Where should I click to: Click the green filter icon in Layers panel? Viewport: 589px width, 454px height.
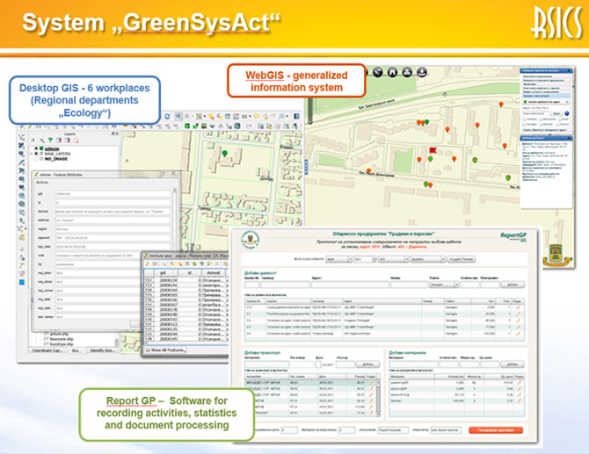coord(50,141)
